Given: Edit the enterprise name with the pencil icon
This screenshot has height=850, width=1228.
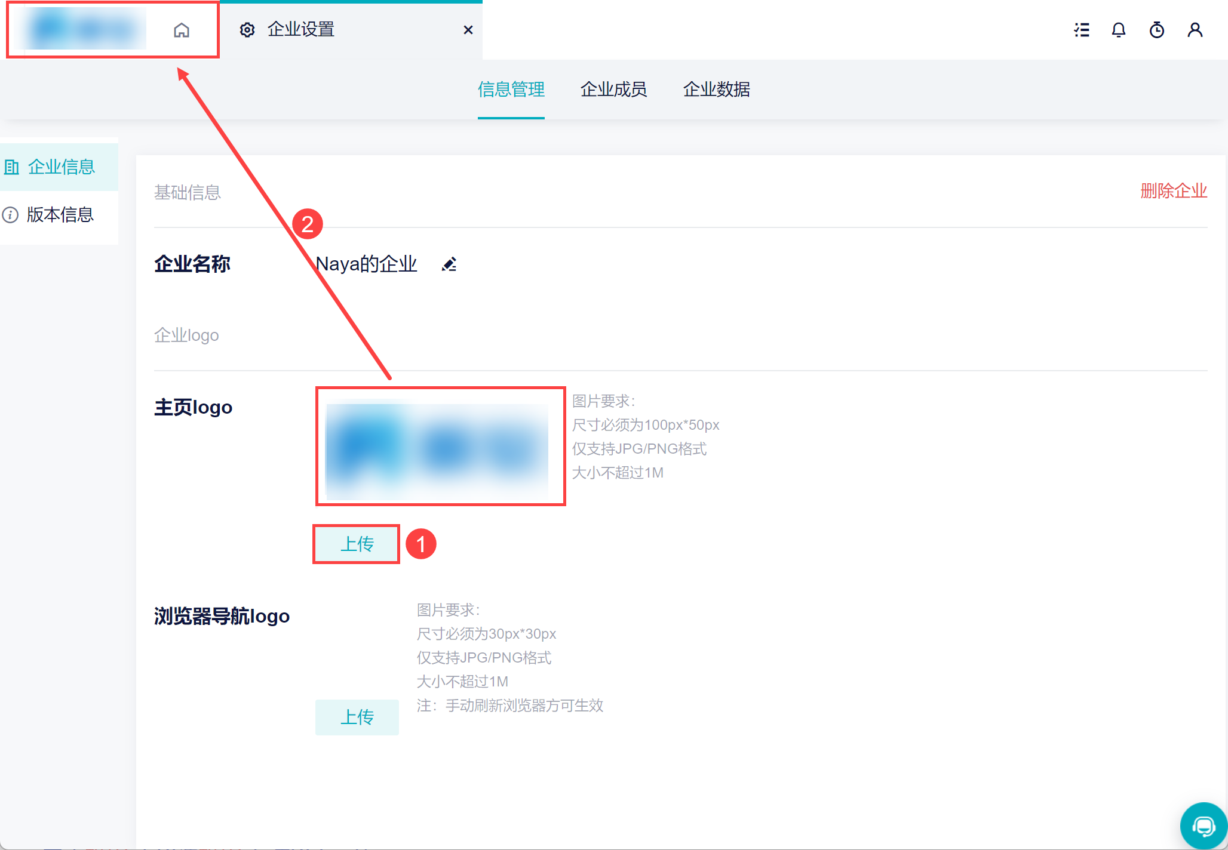Looking at the screenshot, I should pyautogui.click(x=449, y=264).
